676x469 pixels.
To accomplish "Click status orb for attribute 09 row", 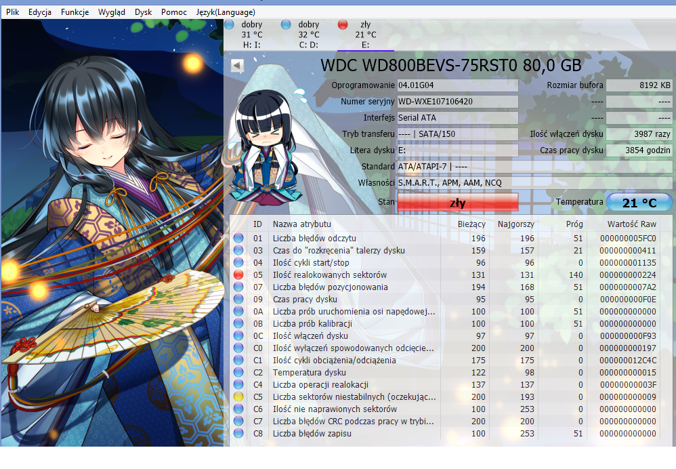I will click(x=238, y=299).
